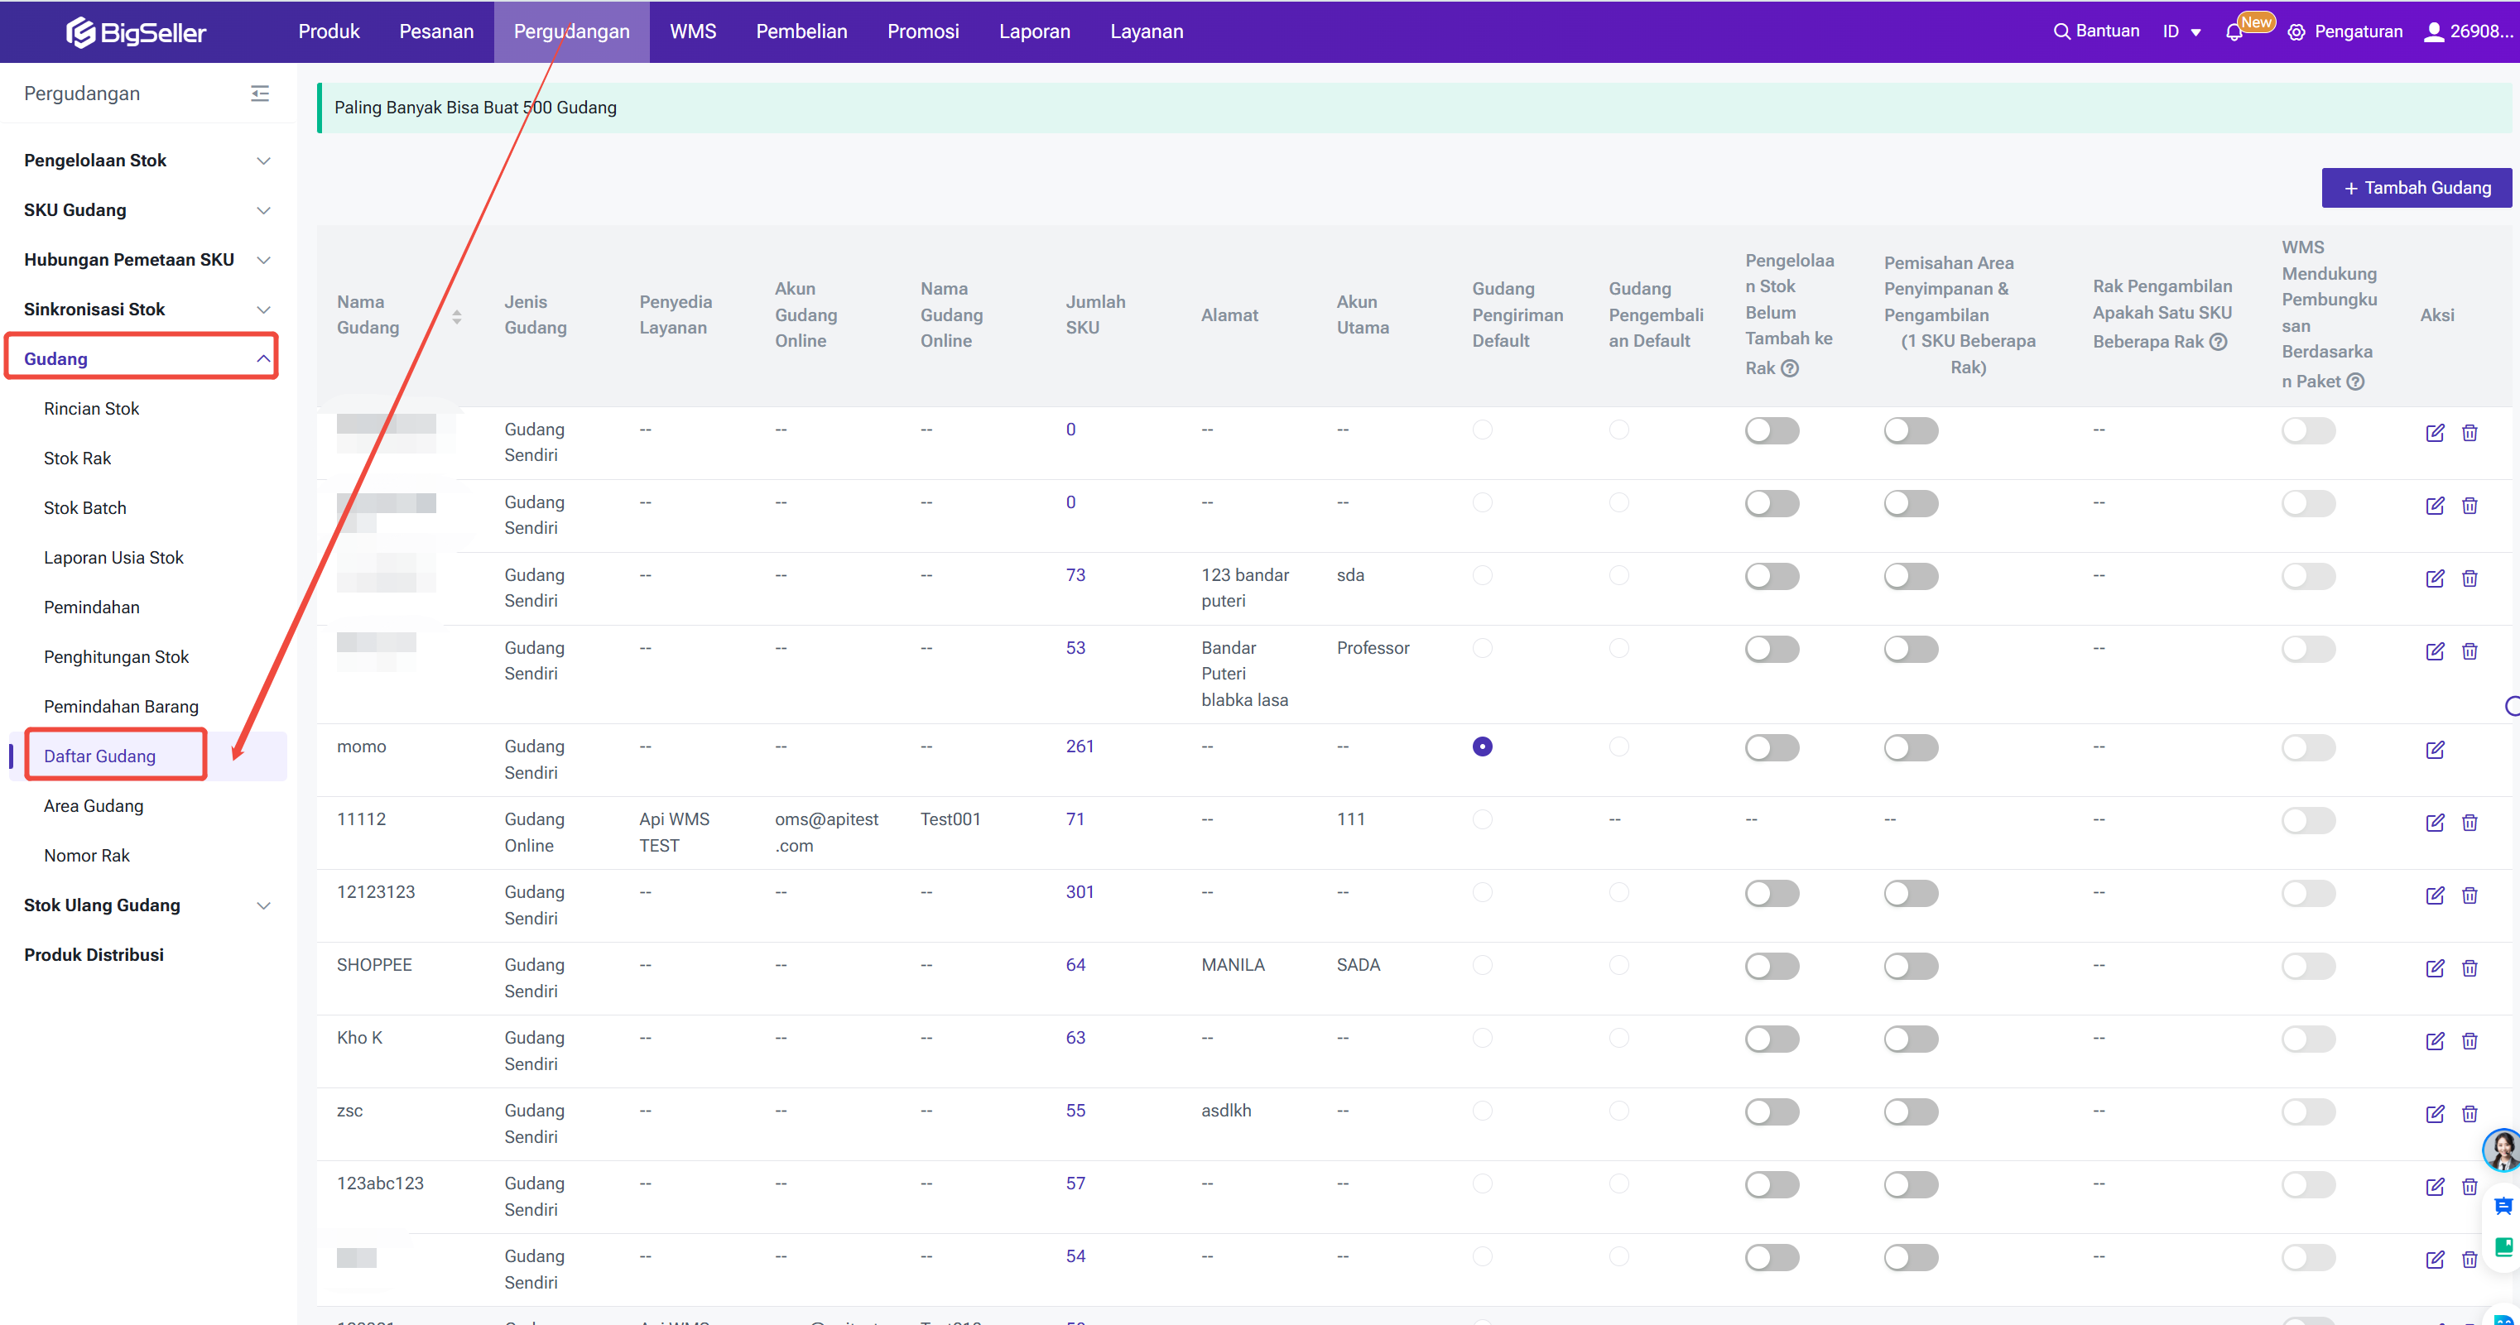Image resolution: width=2520 pixels, height=1325 pixels.
Task: Sort the list by the Nama Gudang arrows
Action: (x=457, y=316)
